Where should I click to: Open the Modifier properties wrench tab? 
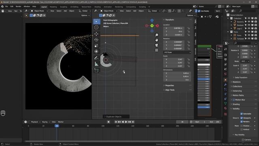click(225, 85)
